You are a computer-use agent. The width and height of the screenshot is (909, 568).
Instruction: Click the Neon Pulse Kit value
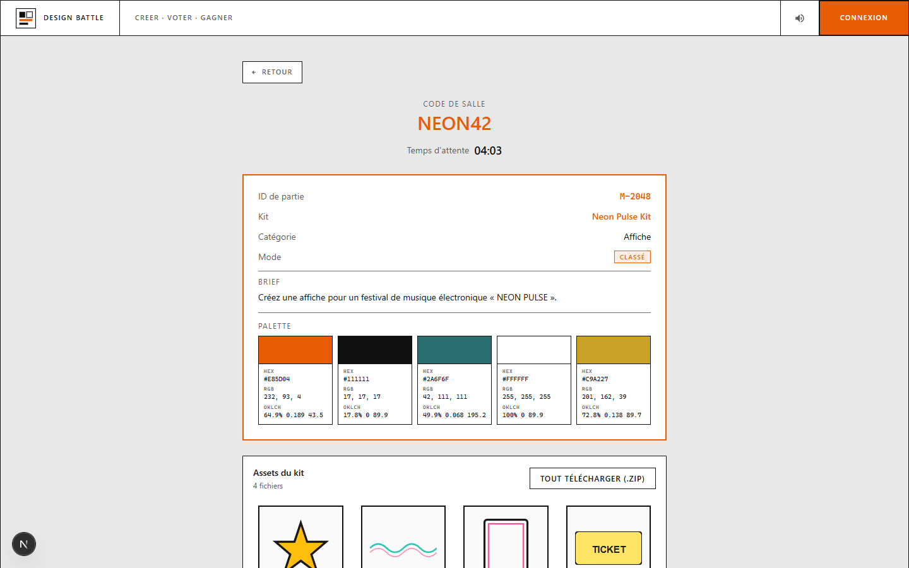point(621,216)
